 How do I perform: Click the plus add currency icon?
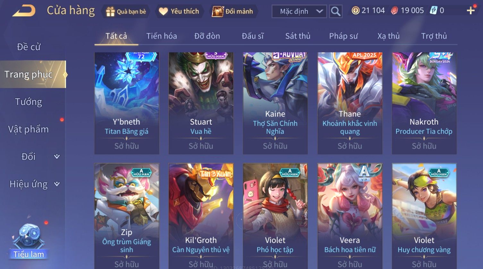pyautogui.click(x=470, y=11)
